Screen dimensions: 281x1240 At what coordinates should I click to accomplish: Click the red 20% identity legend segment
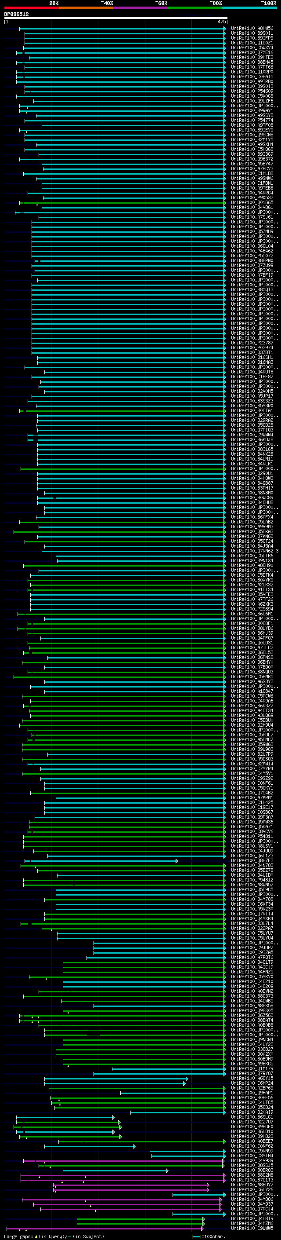pos(31,8)
